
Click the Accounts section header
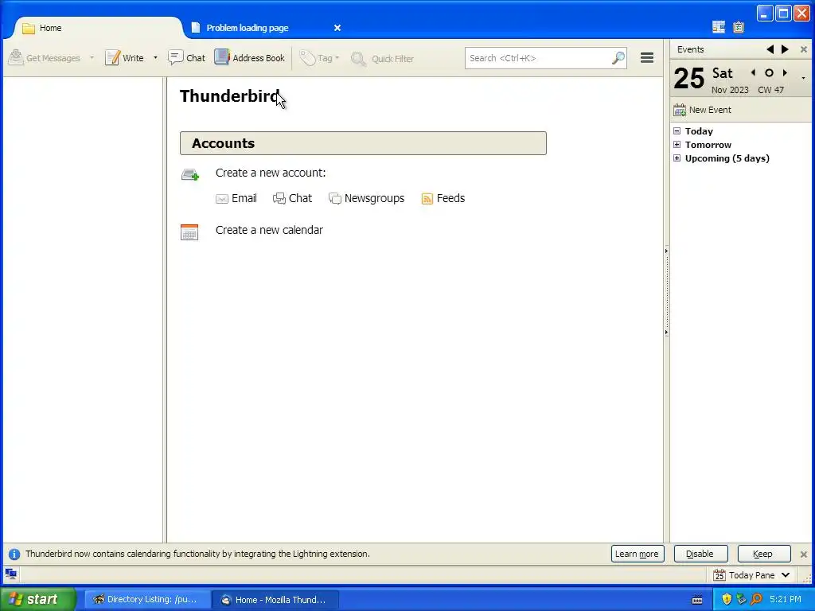(x=363, y=143)
